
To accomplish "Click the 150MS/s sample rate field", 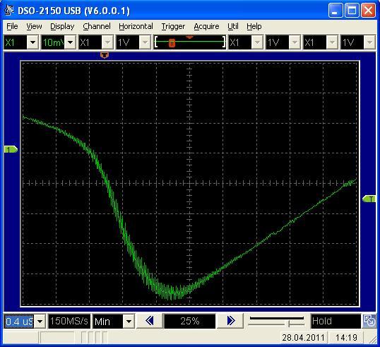I will pos(69,322).
